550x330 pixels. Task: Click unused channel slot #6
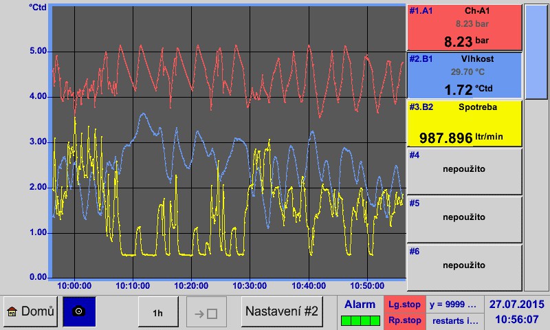point(464,266)
